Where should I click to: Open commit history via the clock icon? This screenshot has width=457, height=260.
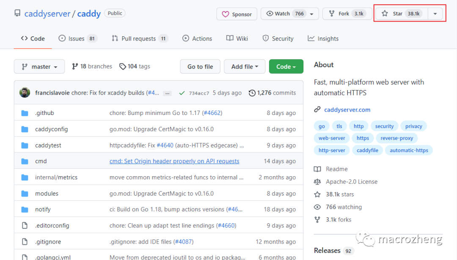point(253,93)
